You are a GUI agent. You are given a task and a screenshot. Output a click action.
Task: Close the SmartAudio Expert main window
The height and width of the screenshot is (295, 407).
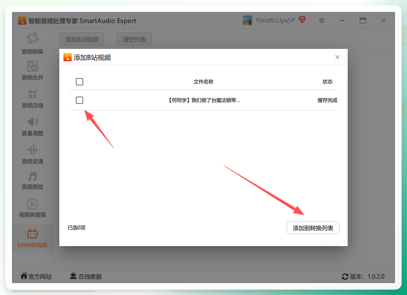[384, 21]
